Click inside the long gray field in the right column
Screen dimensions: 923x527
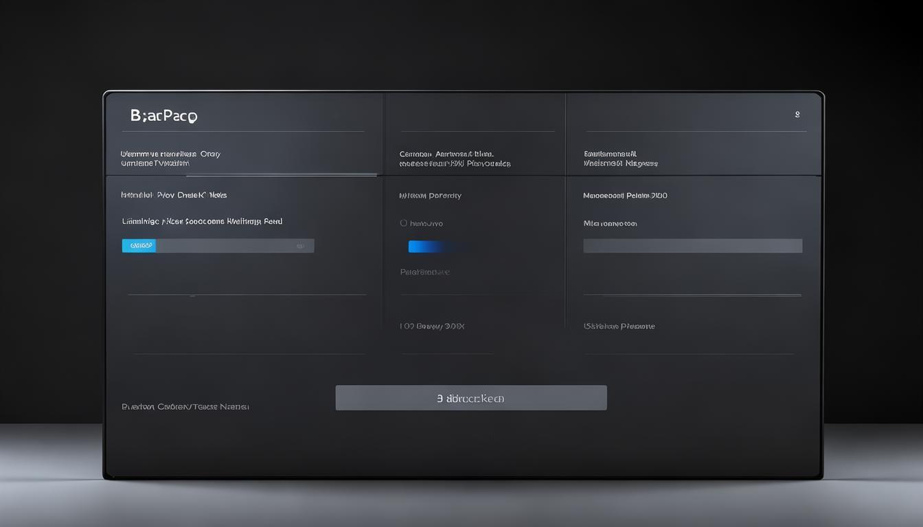point(692,246)
